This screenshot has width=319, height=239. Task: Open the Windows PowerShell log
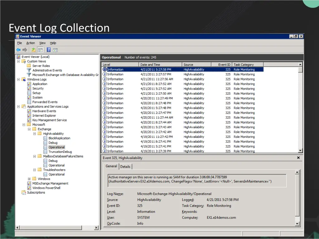[46, 188]
